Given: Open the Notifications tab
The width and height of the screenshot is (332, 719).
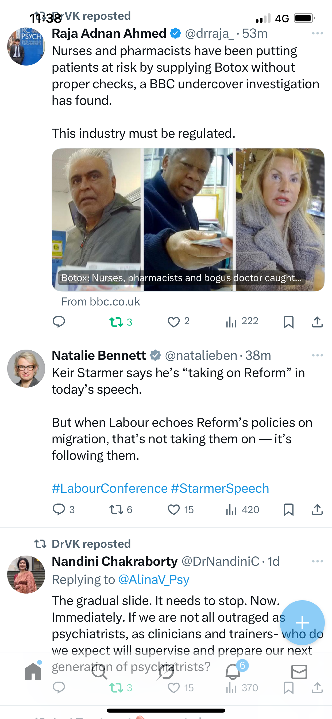Looking at the screenshot, I should point(233,671).
